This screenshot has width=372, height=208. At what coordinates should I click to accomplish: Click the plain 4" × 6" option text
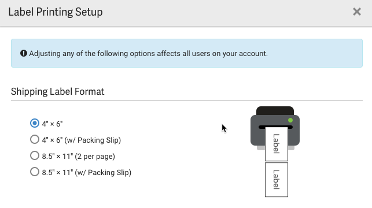click(x=52, y=124)
